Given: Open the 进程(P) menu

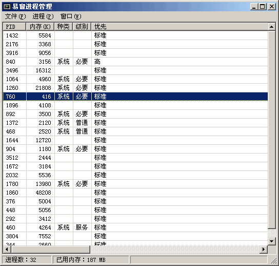Looking at the screenshot, I should [x=43, y=16].
